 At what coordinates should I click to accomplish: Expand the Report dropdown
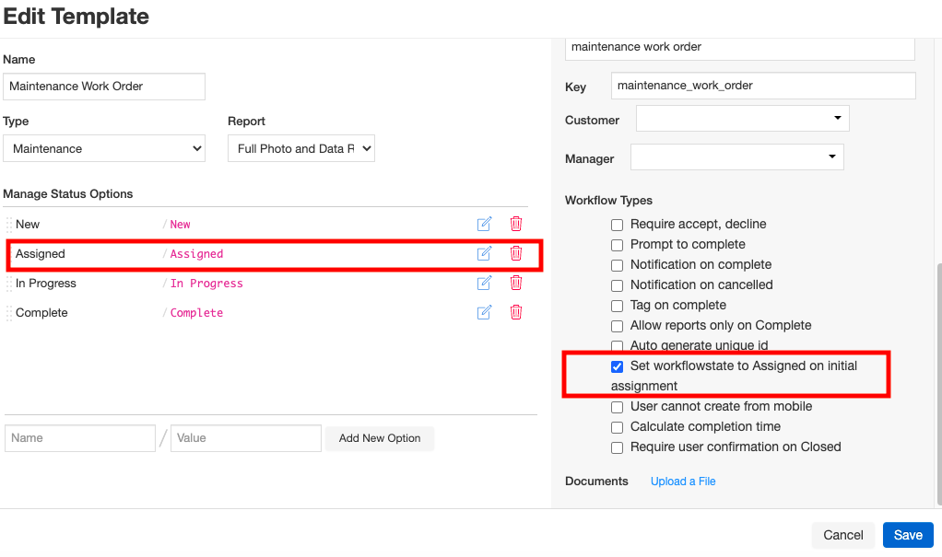point(300,148)
